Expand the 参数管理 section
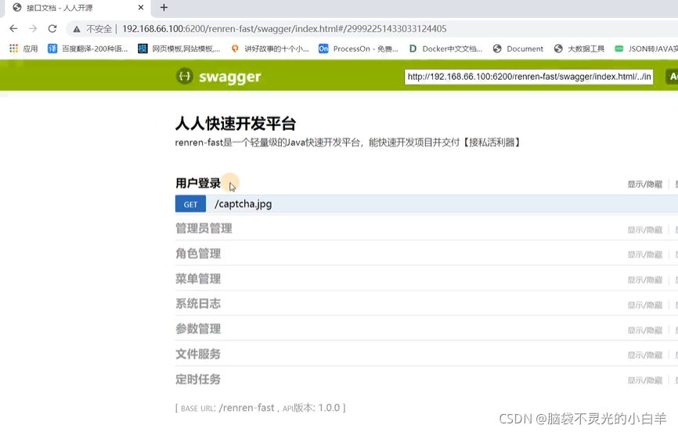Viewport: 678px width, 432px height. point(198,329)
